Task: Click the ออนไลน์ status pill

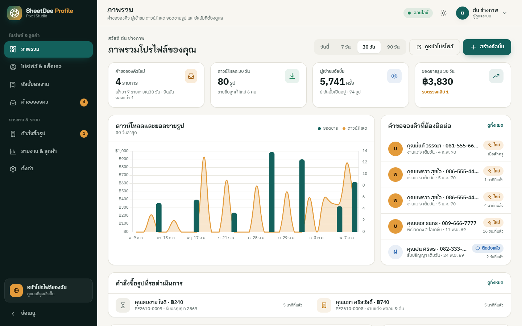Action: 418,13
